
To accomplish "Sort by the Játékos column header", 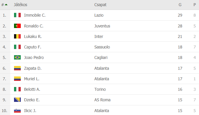I will click(20, 5).
